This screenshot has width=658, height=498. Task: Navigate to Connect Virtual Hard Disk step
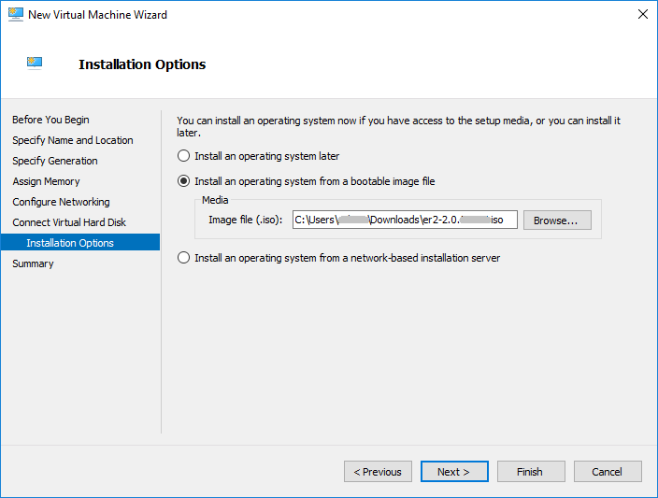pyautogui.click(x=69, y=222)
